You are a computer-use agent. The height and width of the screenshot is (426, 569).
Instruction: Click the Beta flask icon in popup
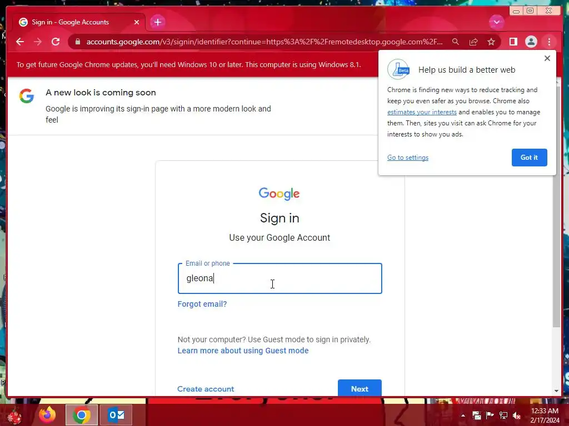(398, 69)
